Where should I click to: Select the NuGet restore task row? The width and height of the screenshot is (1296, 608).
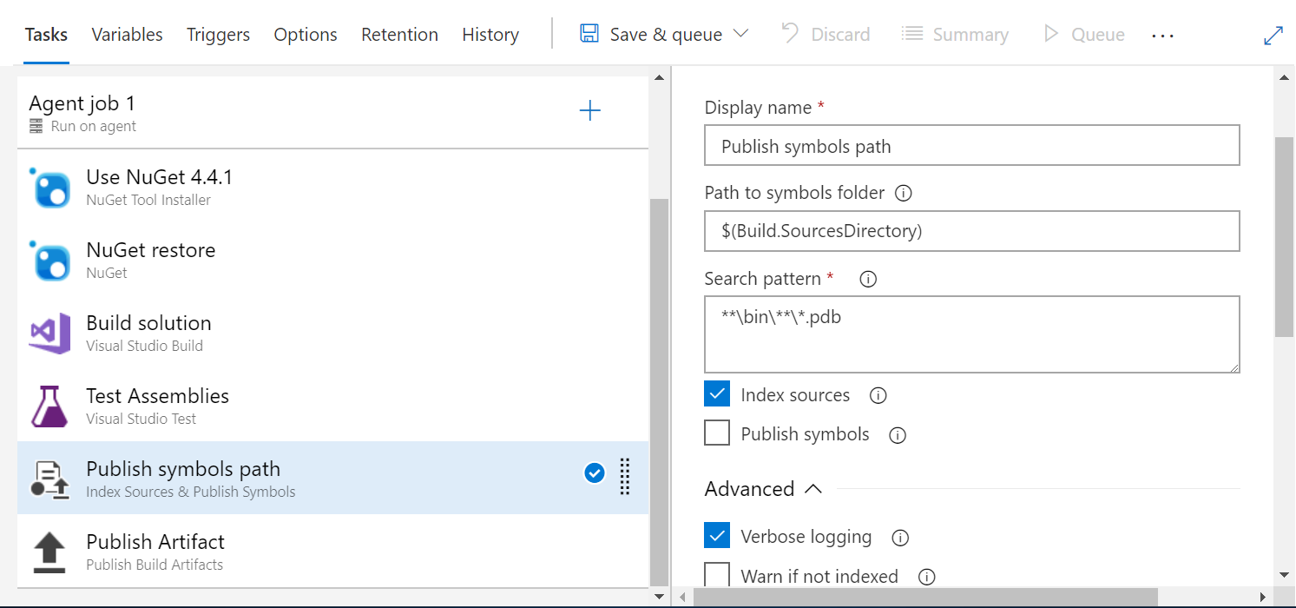[332, 259]
